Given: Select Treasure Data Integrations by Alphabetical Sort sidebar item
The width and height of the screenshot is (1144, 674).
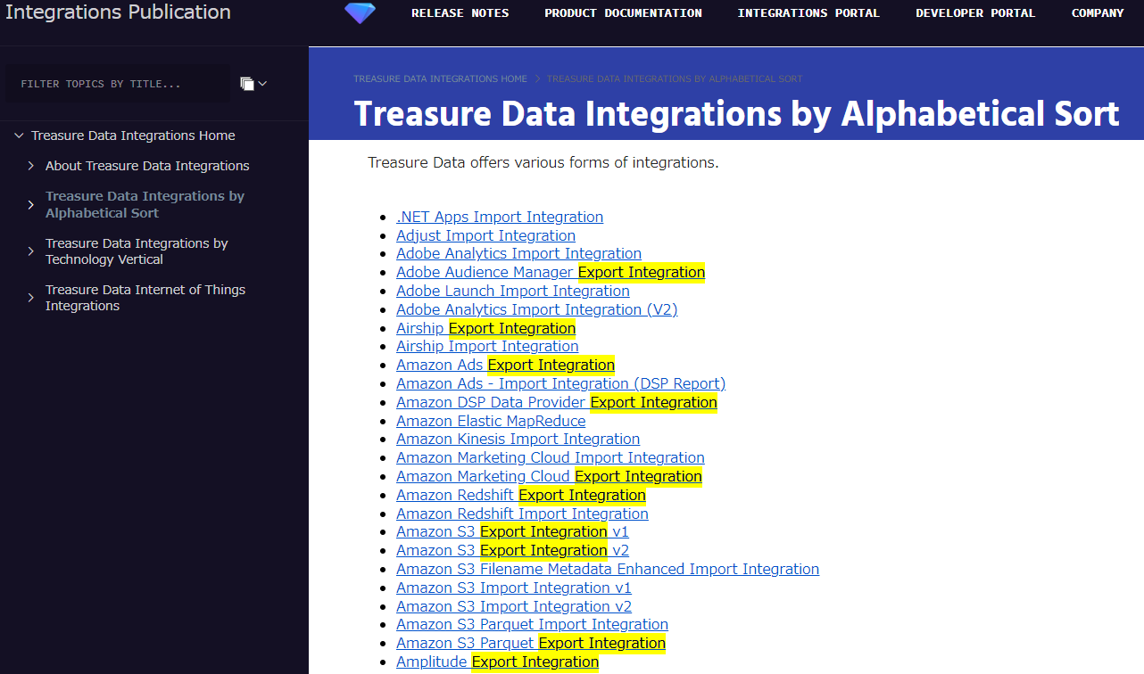Looking at the screenshot, I should (145, 204).
